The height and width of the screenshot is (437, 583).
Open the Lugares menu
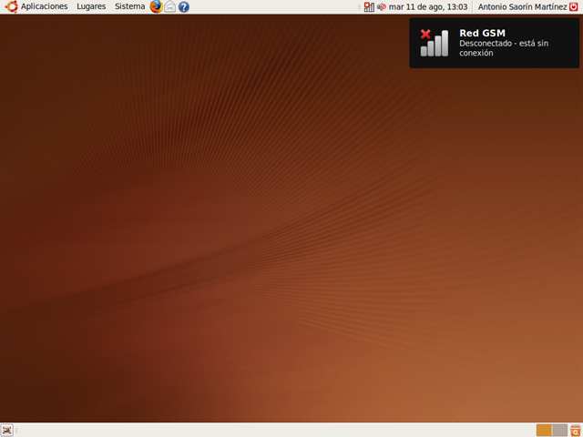91,6
